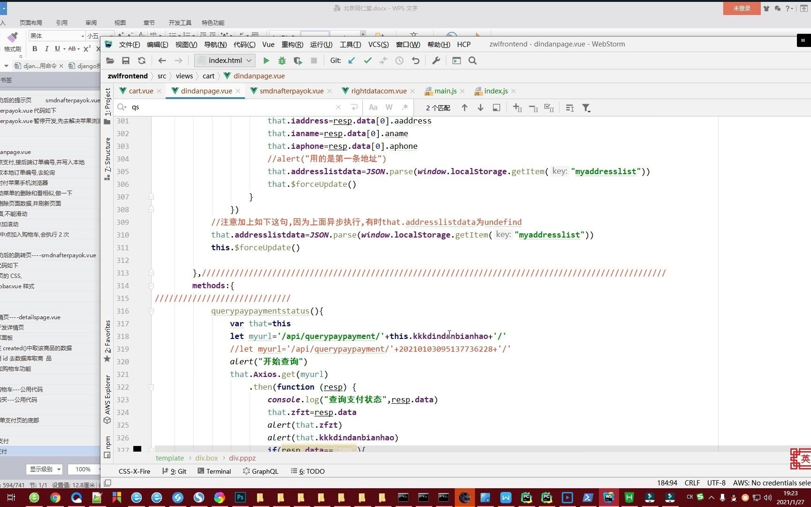Image resolution: width=811 pixels, height=507 pixels.
Task: Click the multiple-lines toggle icon in find bar
Action: (570, 108)
